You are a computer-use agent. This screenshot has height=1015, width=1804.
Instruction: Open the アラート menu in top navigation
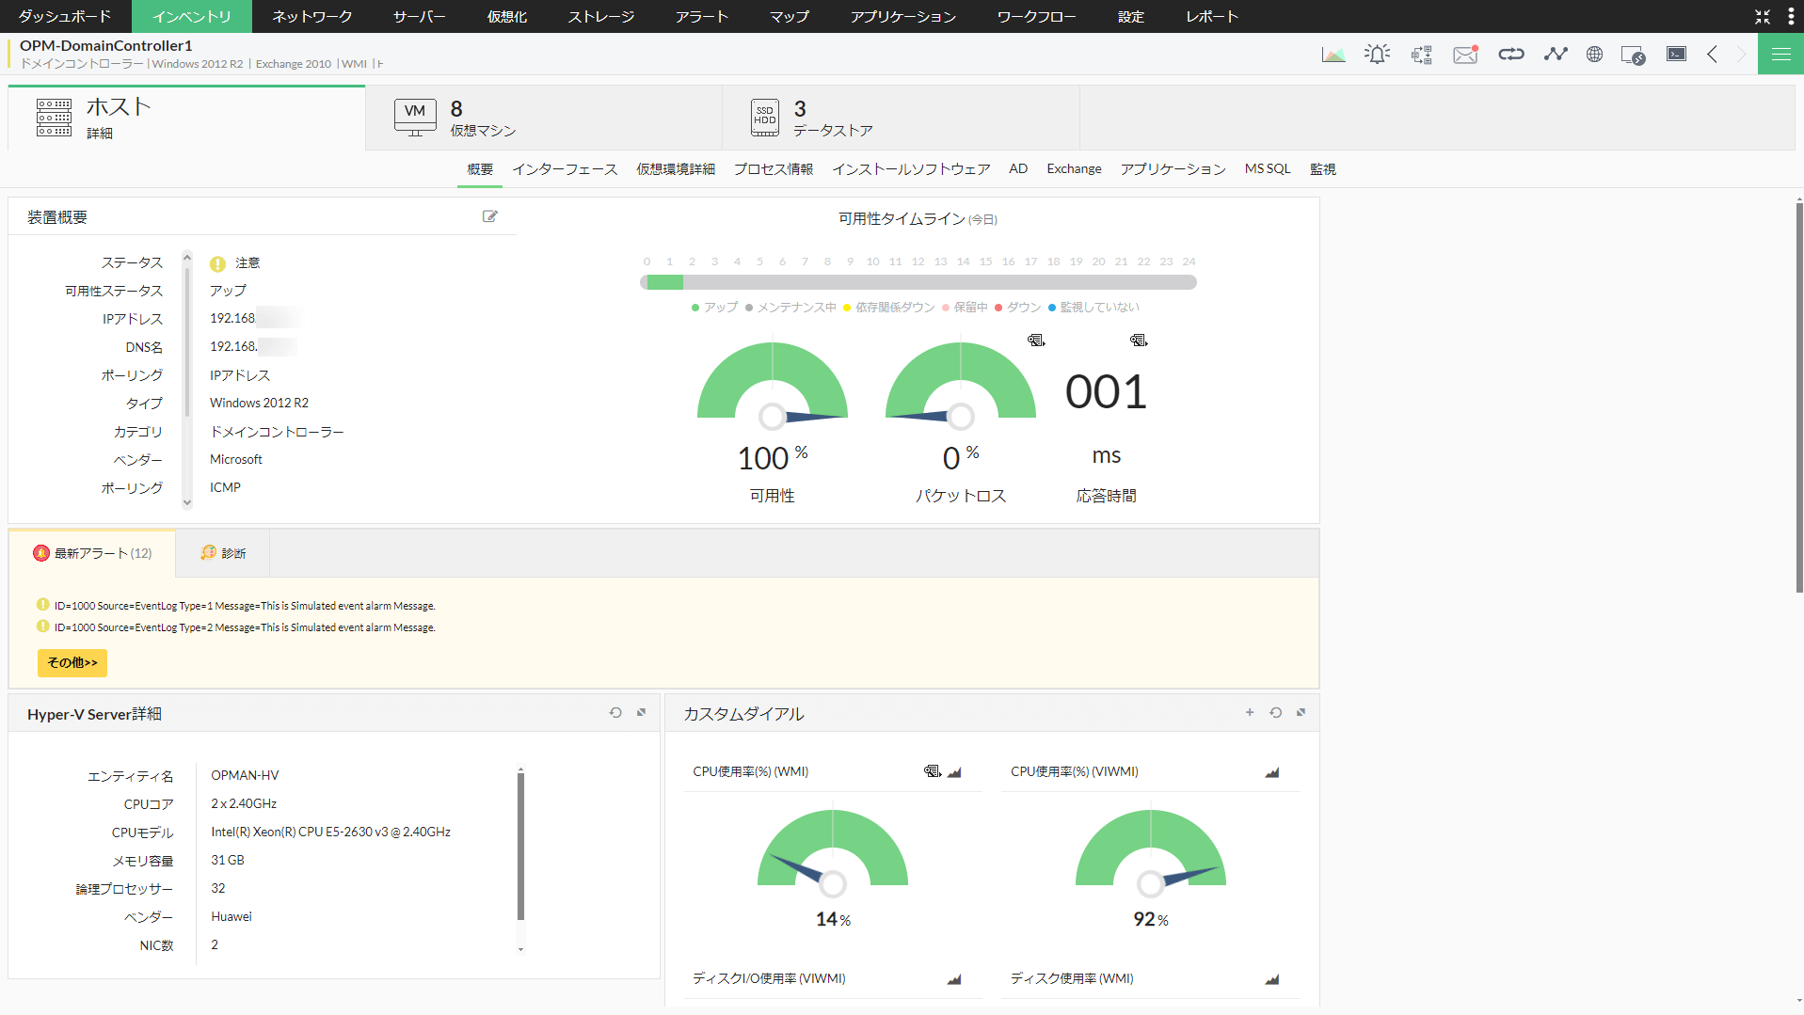coord(701,16)
